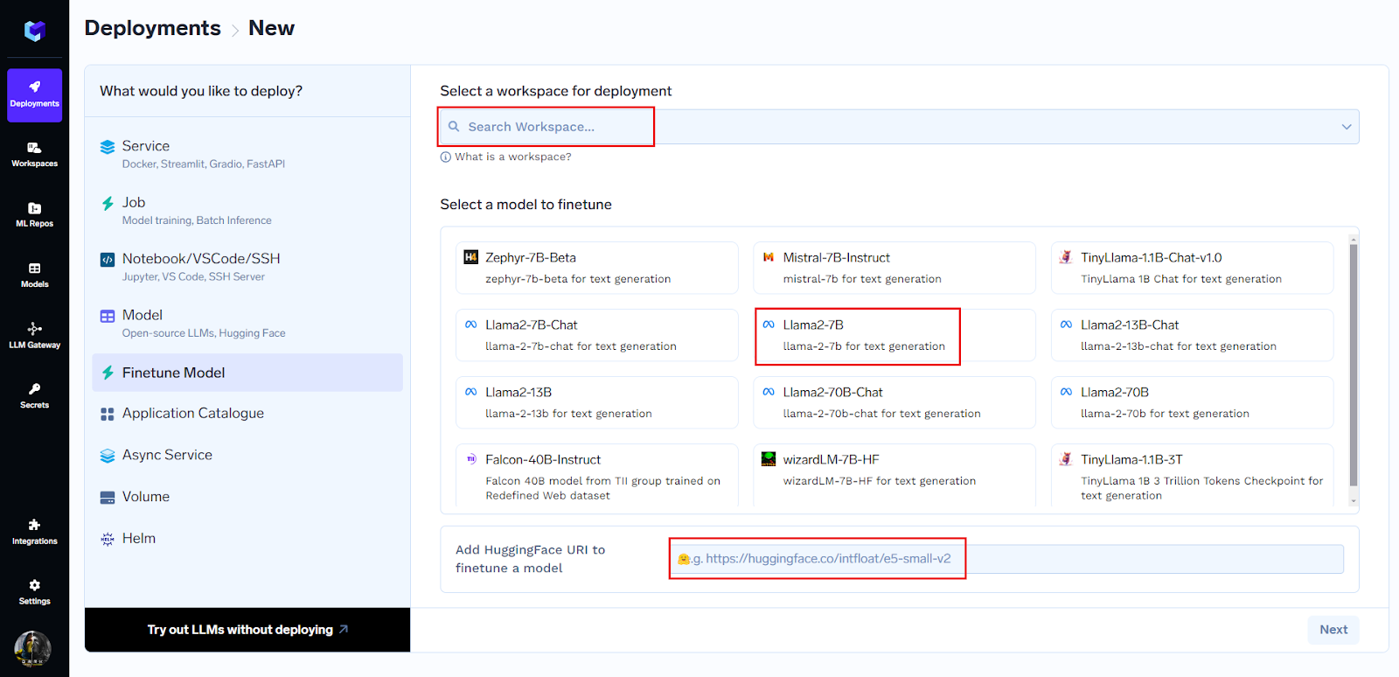Click the Next button
The image size is (1399, 677).
tap(1333, 630)
